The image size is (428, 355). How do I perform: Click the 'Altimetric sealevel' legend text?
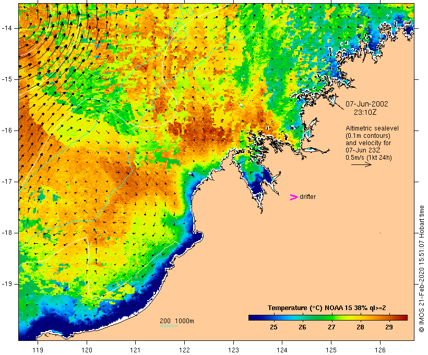pos(372,128)
